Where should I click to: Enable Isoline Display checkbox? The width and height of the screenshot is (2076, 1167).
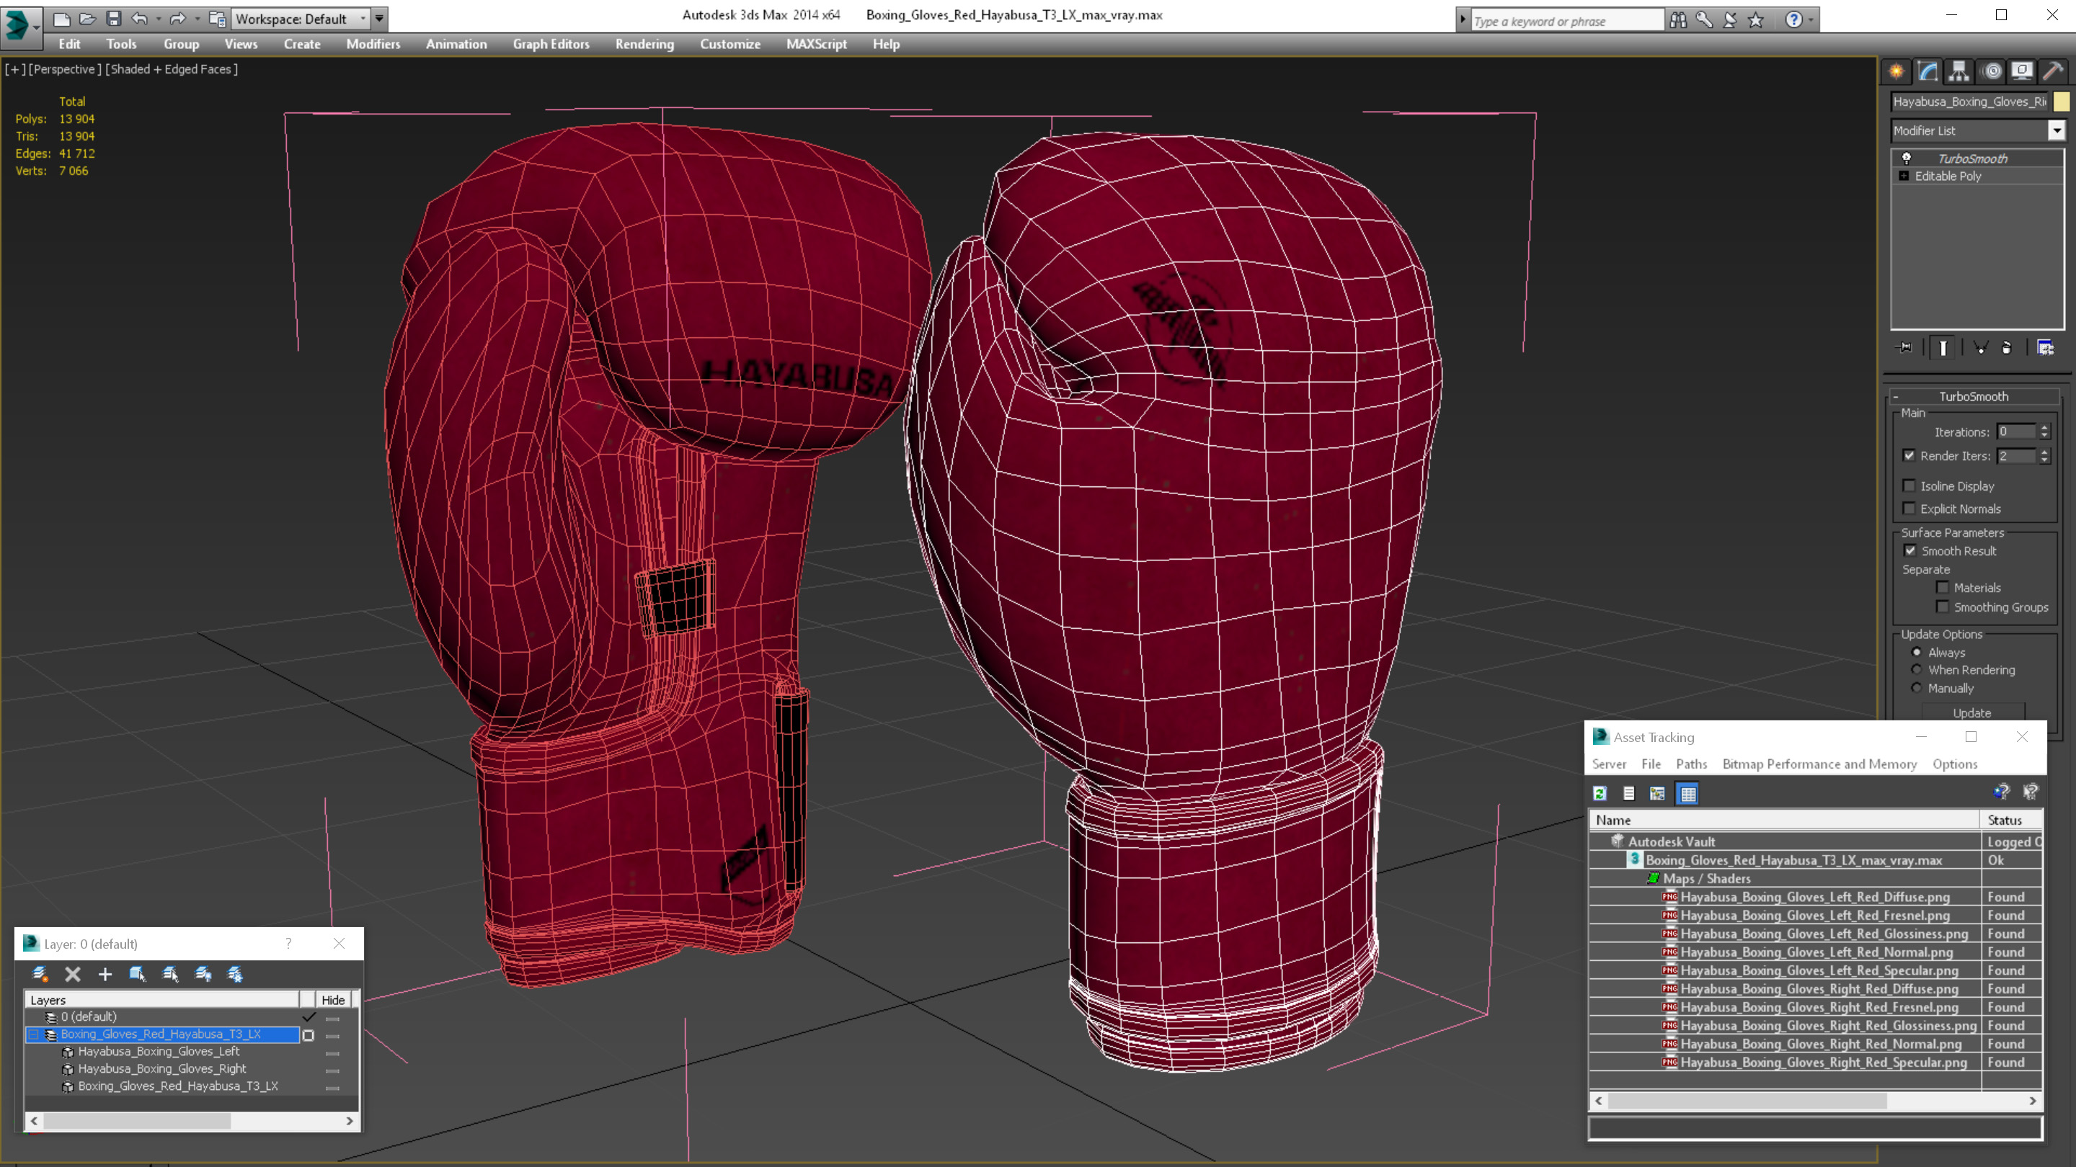[1909, 486]
